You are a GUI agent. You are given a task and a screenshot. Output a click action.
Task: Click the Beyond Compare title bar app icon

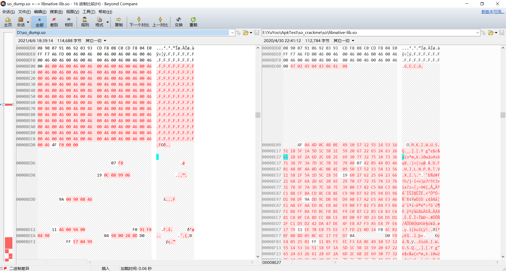pyautogui.click(x=3, y=4)
